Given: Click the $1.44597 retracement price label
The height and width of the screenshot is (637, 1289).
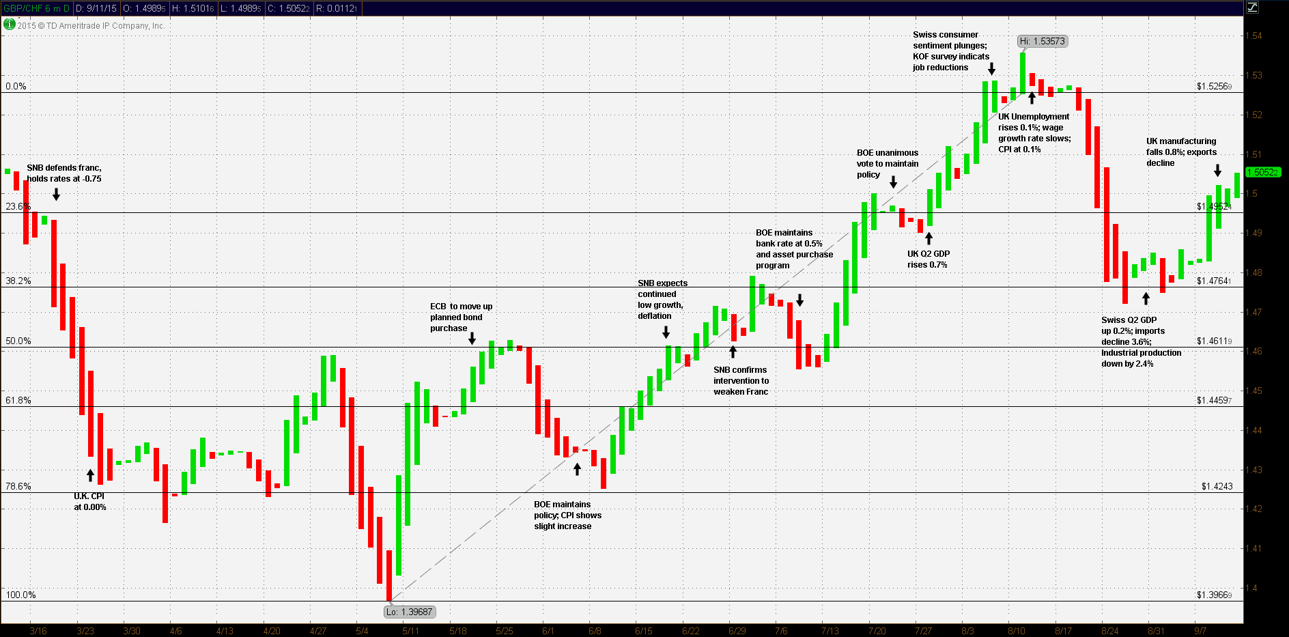Looking at the screenshot, I should tap(1214, 400).
